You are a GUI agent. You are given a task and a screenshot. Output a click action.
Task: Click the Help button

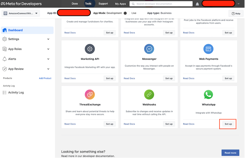click(x=236, y=13)
